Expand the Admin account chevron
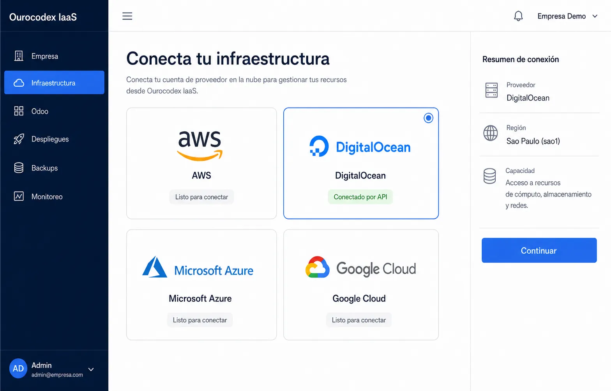Screen dimensions: 611x391 pos(91,369)
